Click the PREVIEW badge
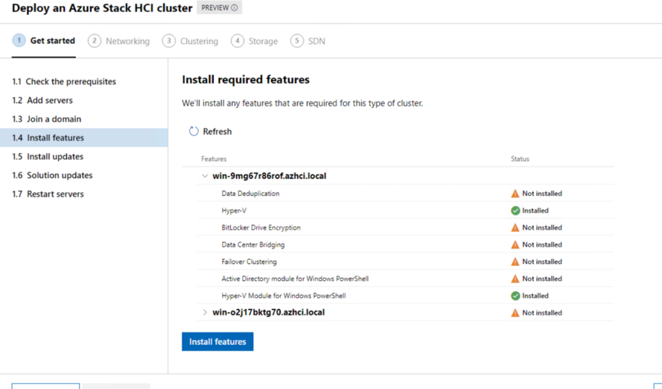 (219, 7)
